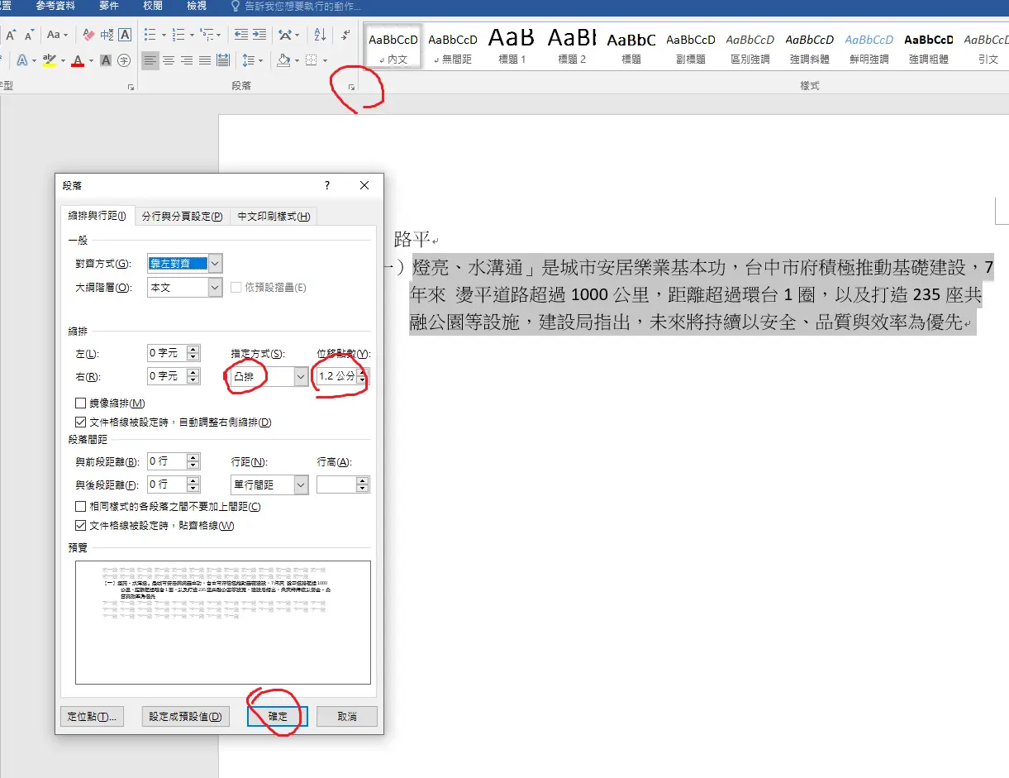Open the red font color dropdown arrow

(x=91, y=60)
